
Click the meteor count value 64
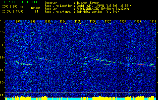point(36,11)
